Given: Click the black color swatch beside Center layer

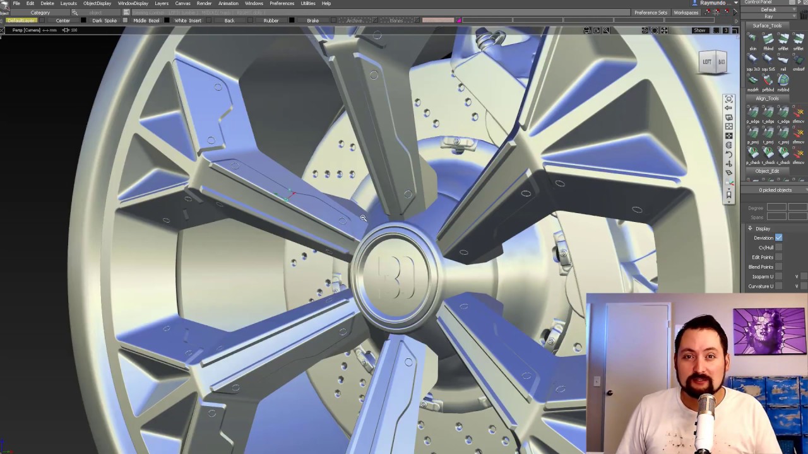Looking at the screenshot, I should click(83, 20).
